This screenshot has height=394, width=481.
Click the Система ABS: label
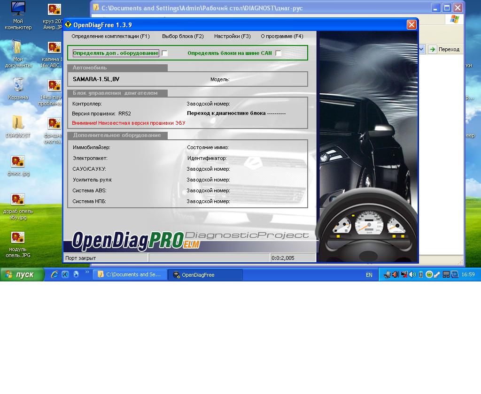pos(89,190)
